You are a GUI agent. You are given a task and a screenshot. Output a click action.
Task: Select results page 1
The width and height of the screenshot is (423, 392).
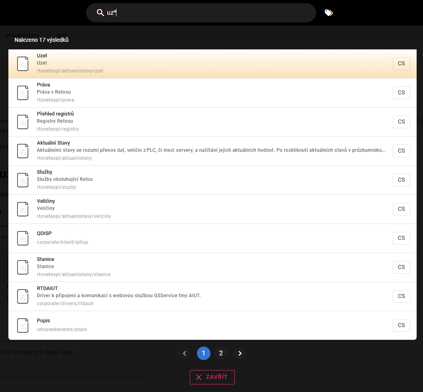tap(203, 353)
